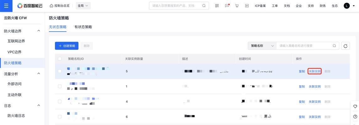Open VPC边界 in the sidebar

pyautogui.click(x=14, y=52)
